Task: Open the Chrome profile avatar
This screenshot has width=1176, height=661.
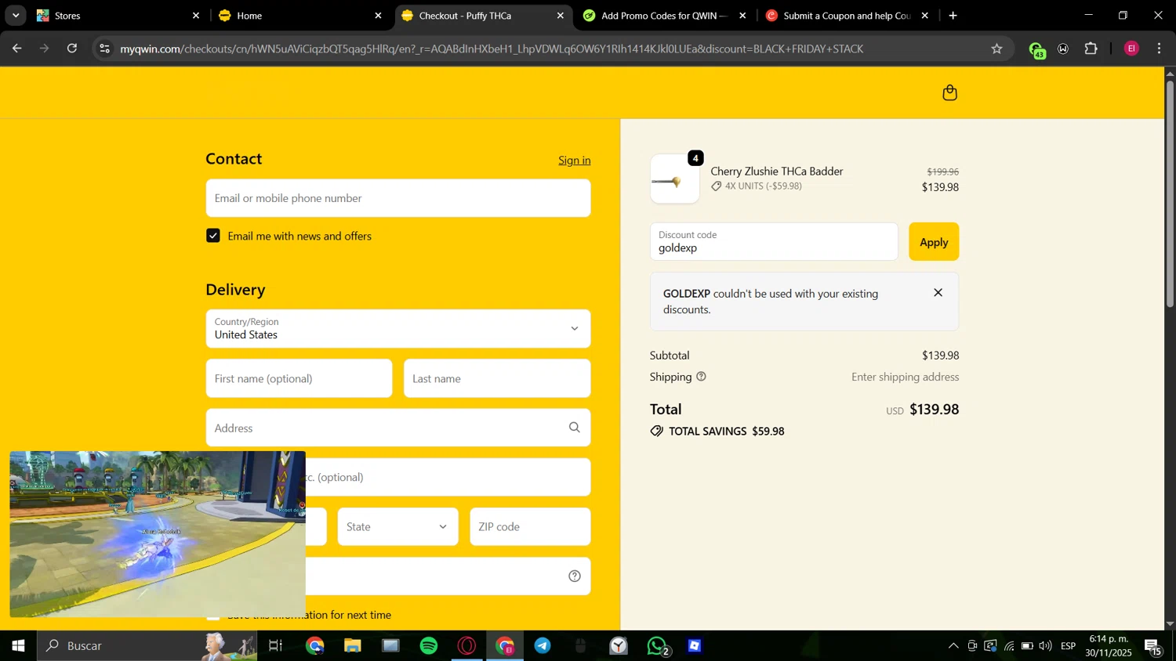Action: (1131, 49)
